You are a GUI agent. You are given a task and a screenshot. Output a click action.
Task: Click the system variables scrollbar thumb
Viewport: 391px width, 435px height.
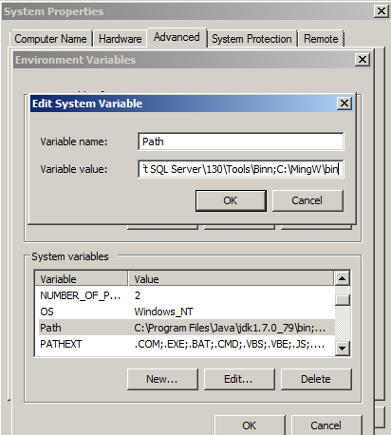(342, 299)
